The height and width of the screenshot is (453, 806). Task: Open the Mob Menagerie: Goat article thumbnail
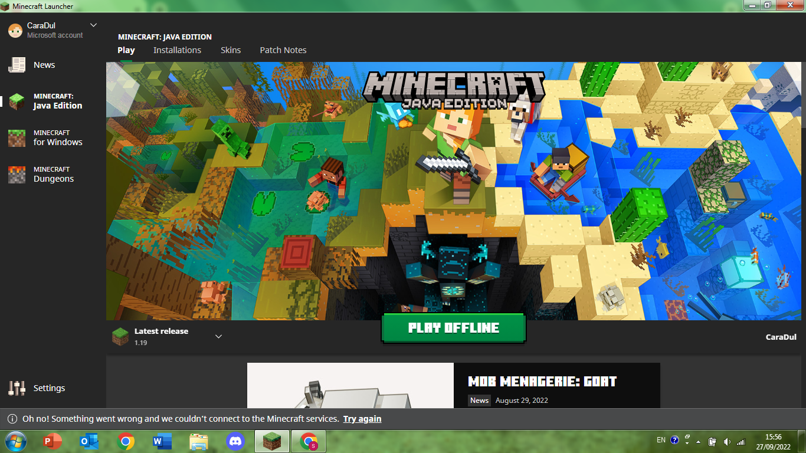click(350, 385)
